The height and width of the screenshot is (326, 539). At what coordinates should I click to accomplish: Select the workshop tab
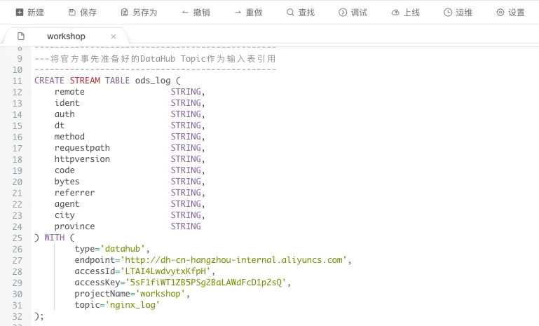[66, 36]
